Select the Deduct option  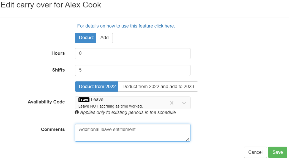tap(86, 38)
